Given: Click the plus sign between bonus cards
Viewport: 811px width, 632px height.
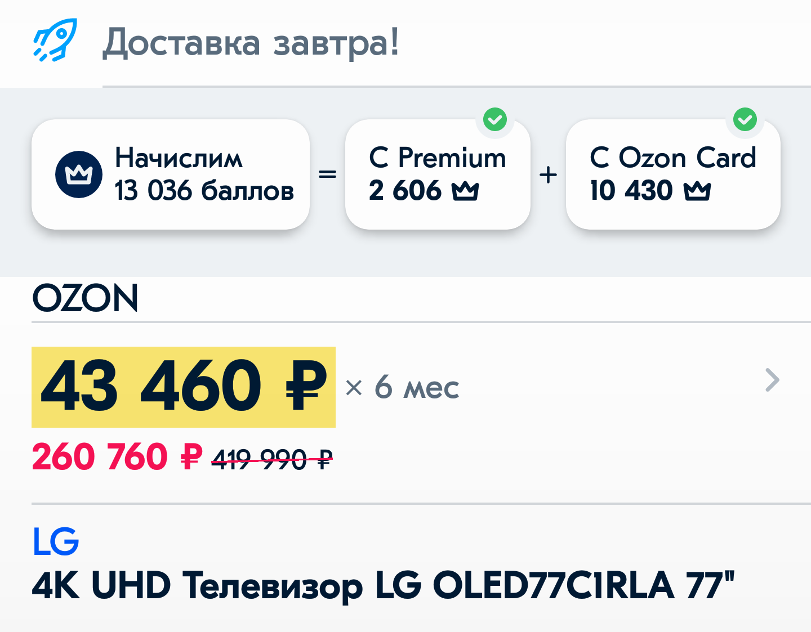Looking at the screenshot, I should point(548,175).
